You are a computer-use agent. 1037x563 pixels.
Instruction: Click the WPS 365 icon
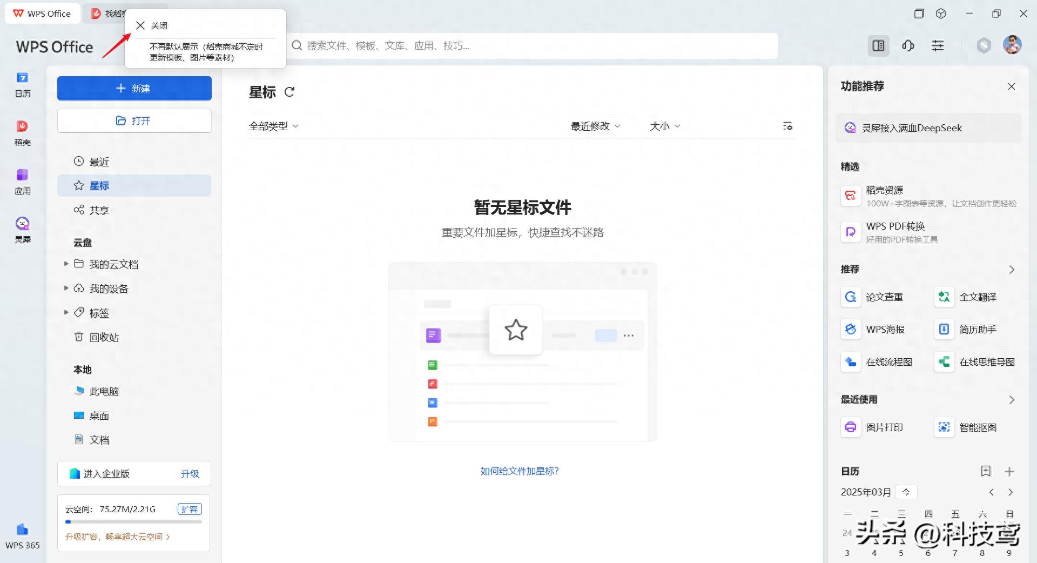pyautogui.click(x=22, y=536)
